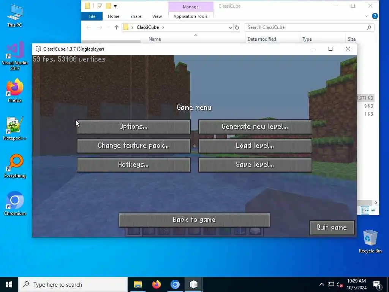Switch to Share ribbon tab
The image size is (389, 292).
[x=136, y=16]
